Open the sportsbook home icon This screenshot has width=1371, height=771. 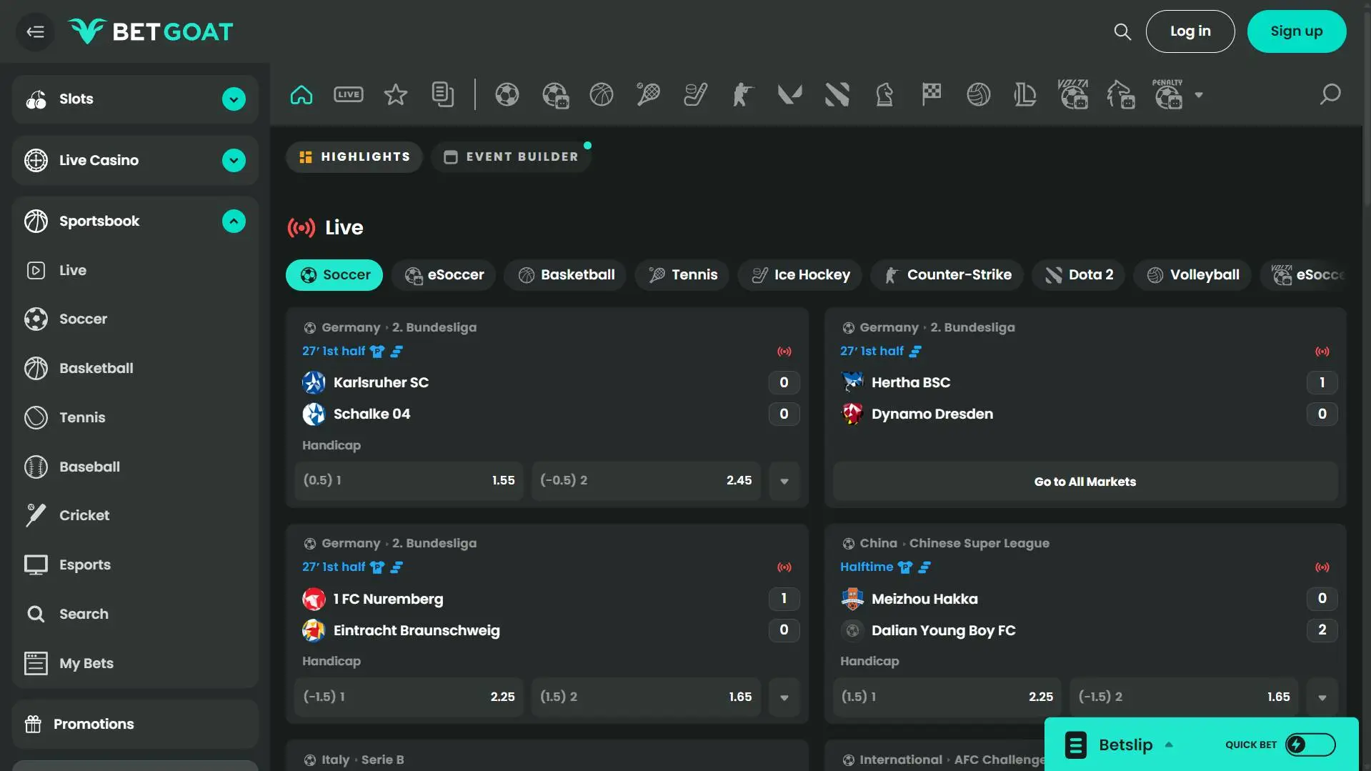301,94
